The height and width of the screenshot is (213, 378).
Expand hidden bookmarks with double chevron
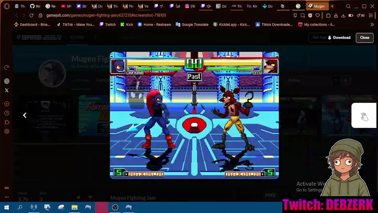[372, 25]
